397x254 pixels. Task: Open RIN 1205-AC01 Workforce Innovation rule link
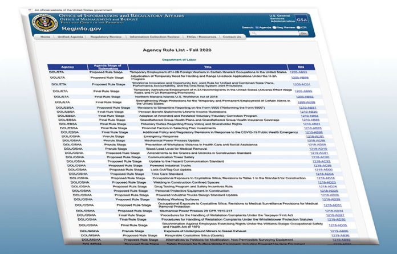[x=302, y=84]
